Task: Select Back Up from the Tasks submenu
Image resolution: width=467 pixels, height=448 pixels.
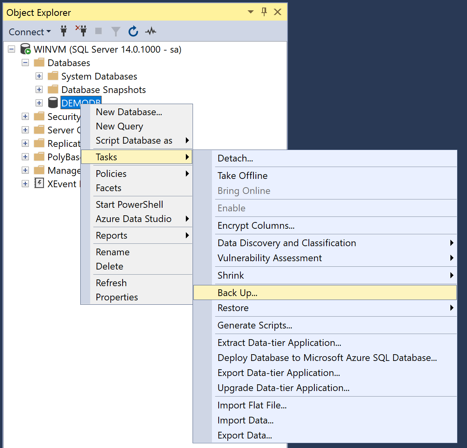Action: (x=237, y=292)
